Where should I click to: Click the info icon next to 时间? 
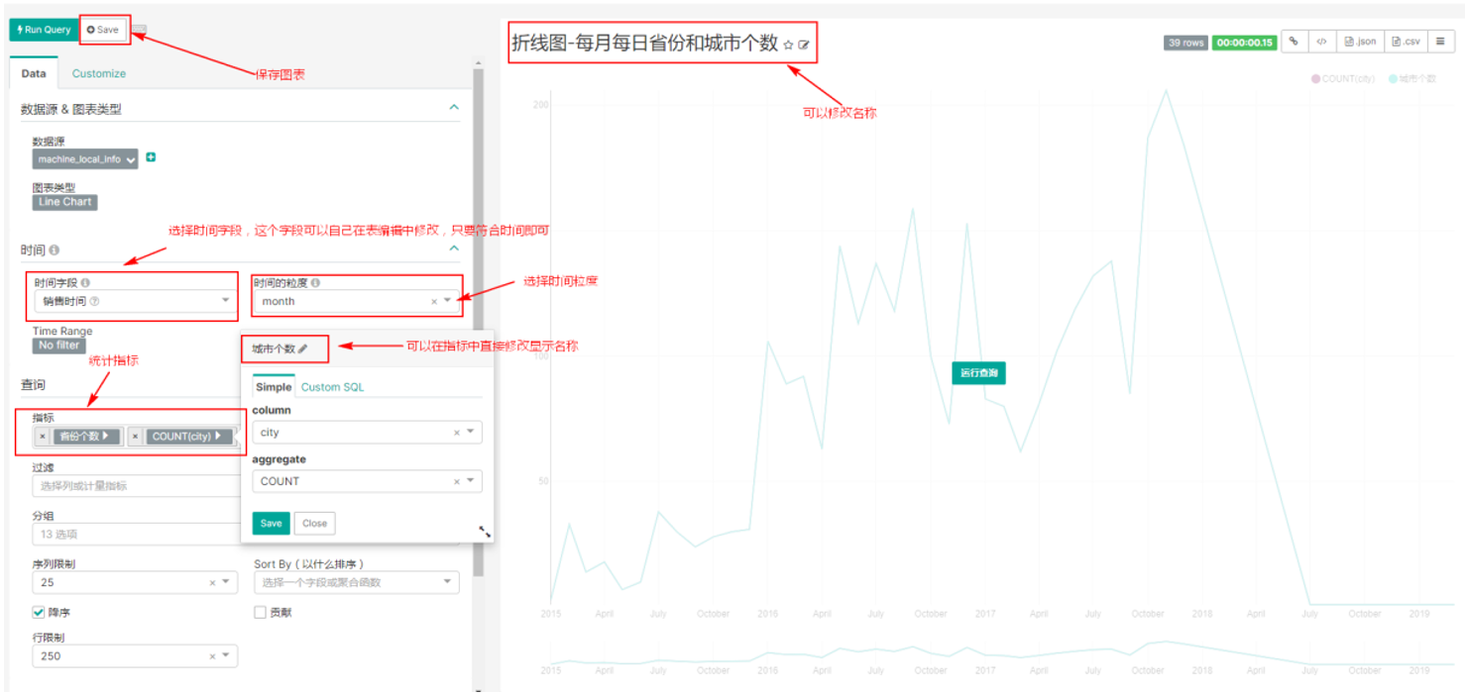click(55, 250)
